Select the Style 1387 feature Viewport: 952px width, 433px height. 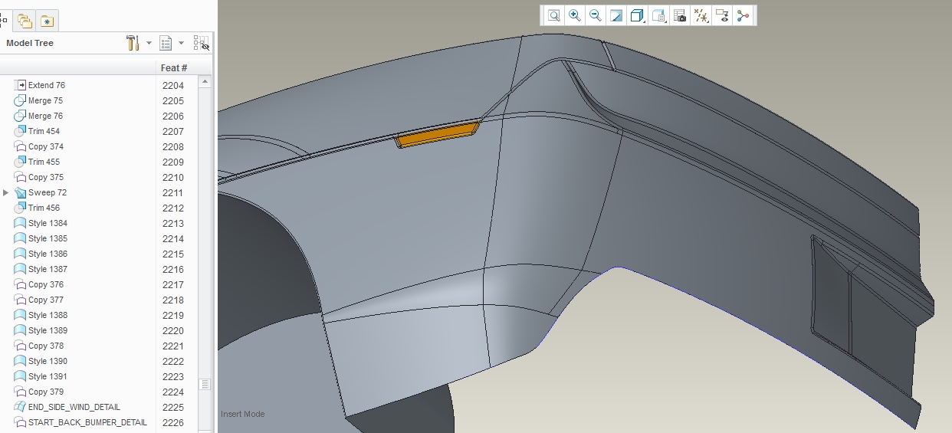pyautogui.click(x=48, y=269)
